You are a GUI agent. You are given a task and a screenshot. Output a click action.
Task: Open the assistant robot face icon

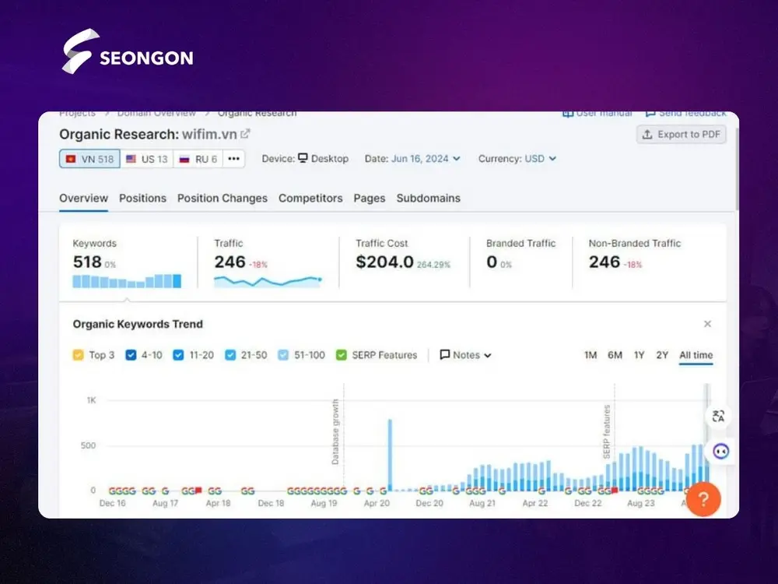point(720,452)
